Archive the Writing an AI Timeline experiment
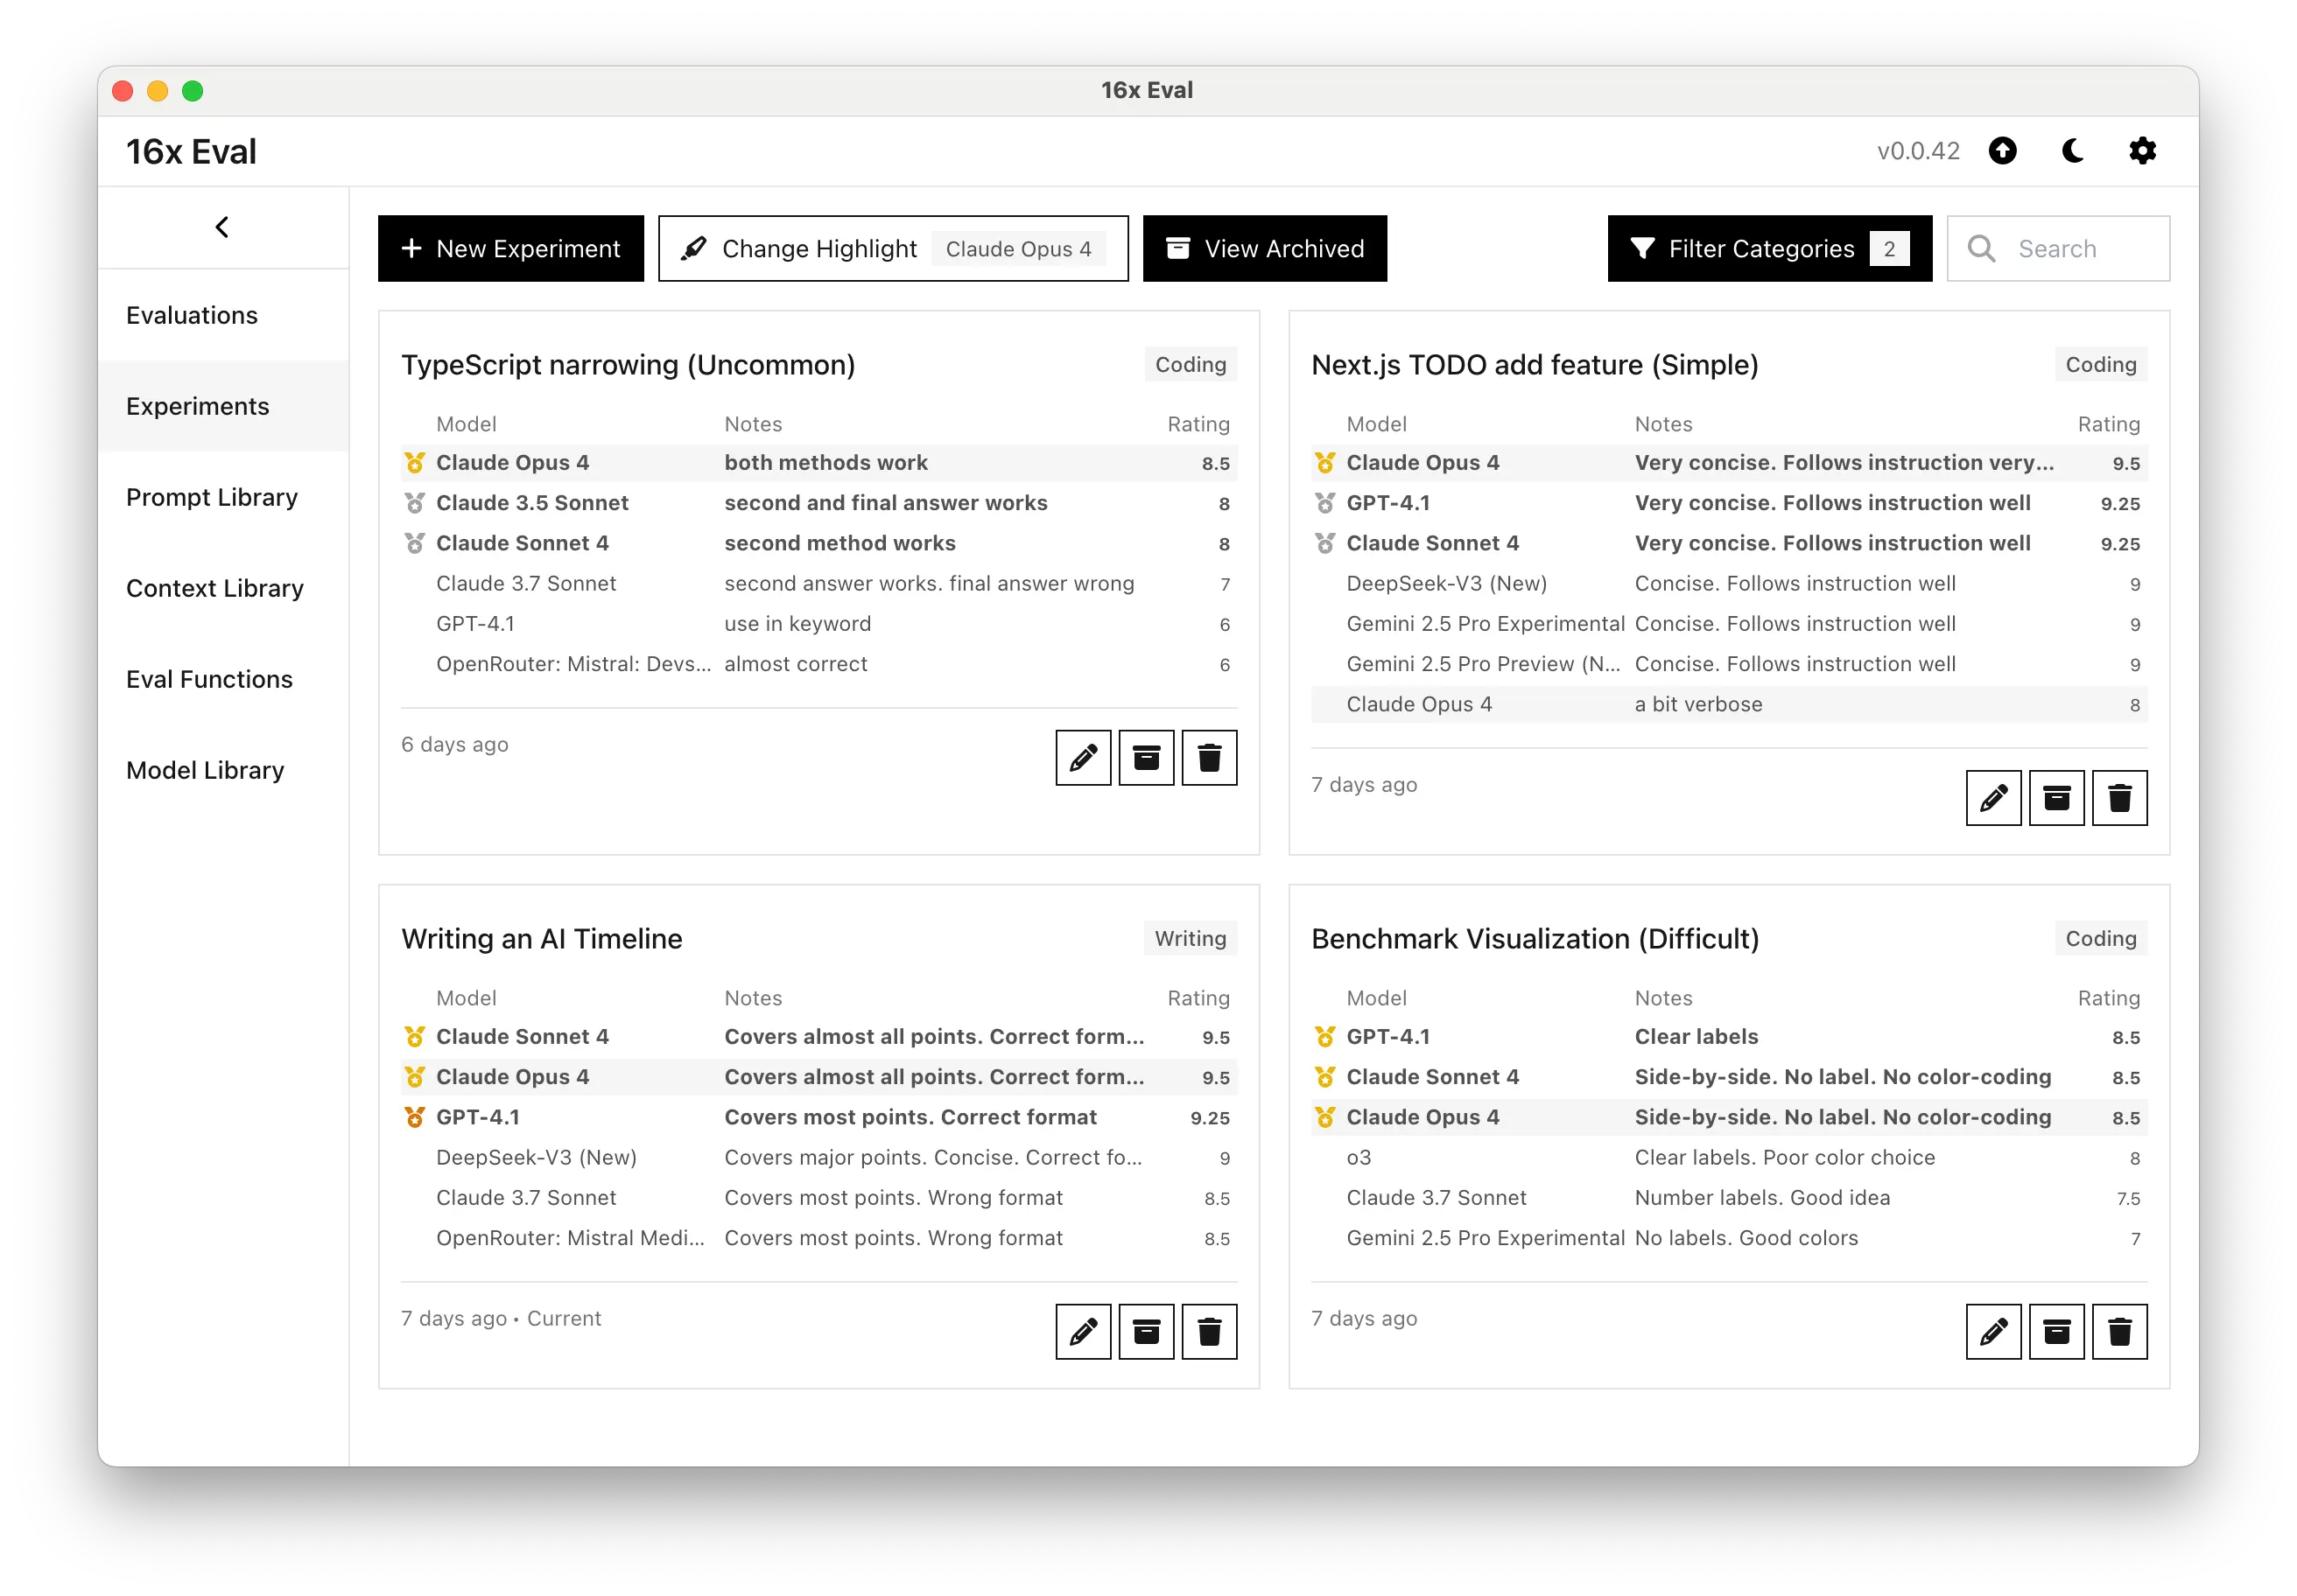 (x=1146, y=1332)
